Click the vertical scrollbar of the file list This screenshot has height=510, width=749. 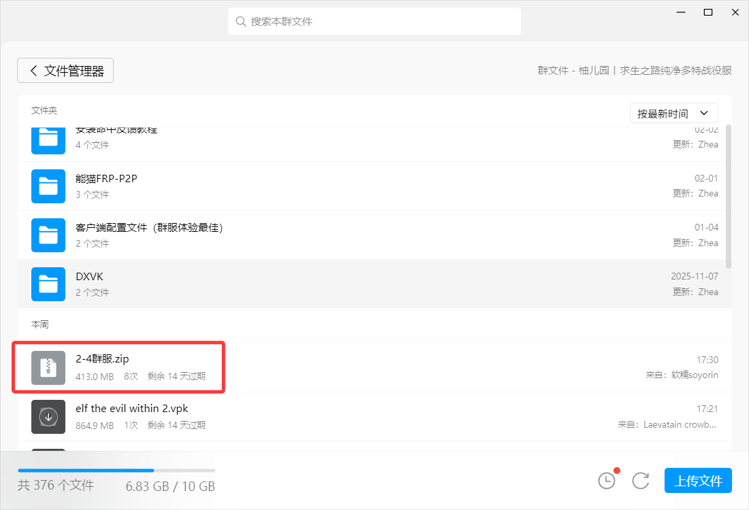coord(729,197)
